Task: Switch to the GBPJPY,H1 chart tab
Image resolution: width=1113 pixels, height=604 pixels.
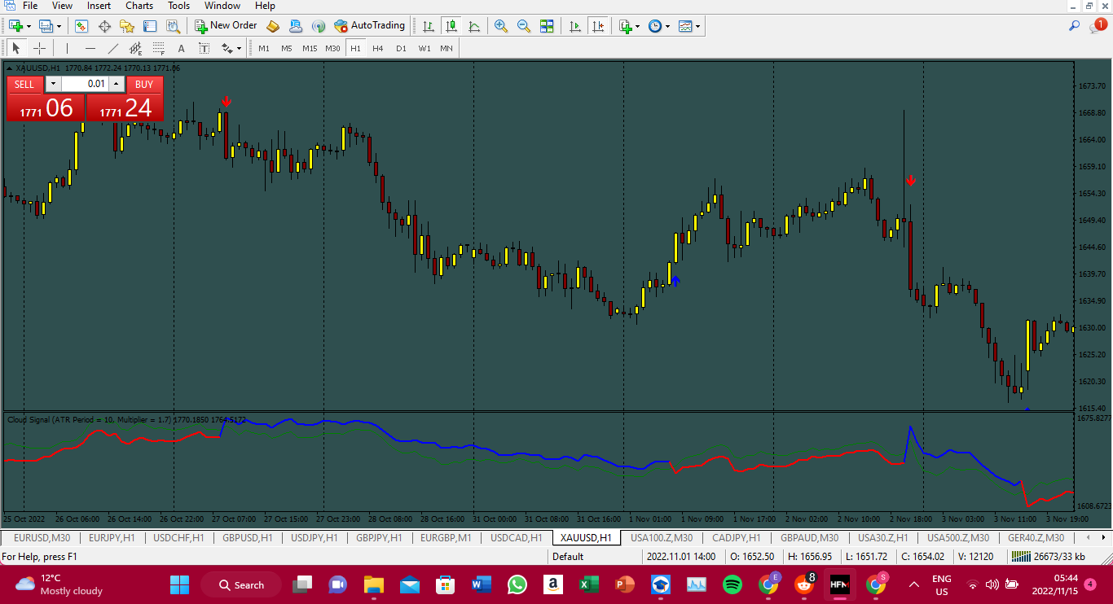Action: tap(380, 538)
